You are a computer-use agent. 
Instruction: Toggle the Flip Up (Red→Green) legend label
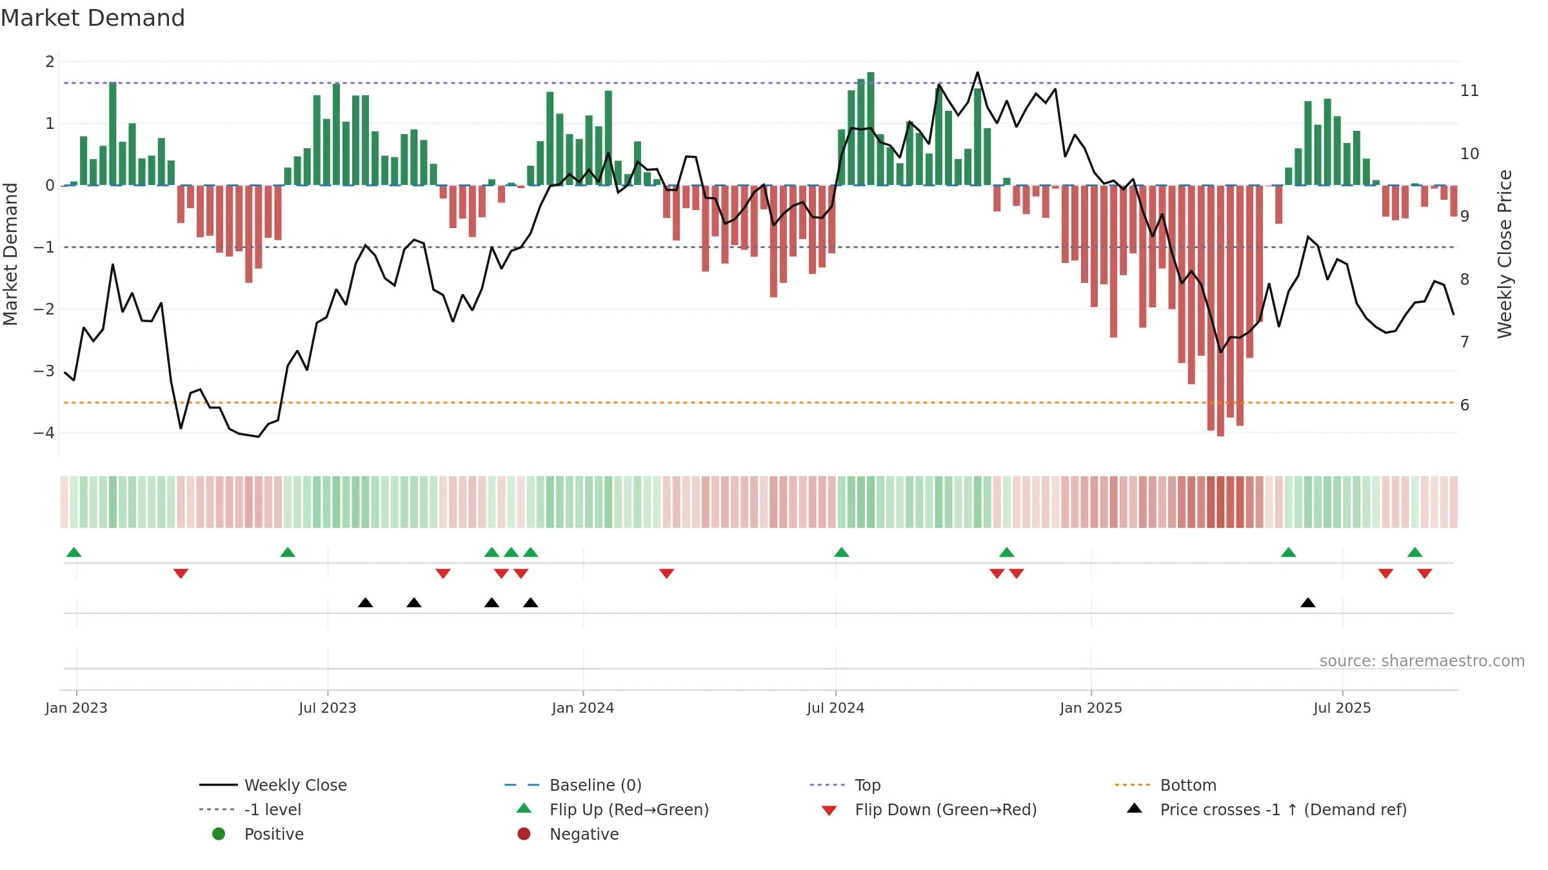point(629,809)
